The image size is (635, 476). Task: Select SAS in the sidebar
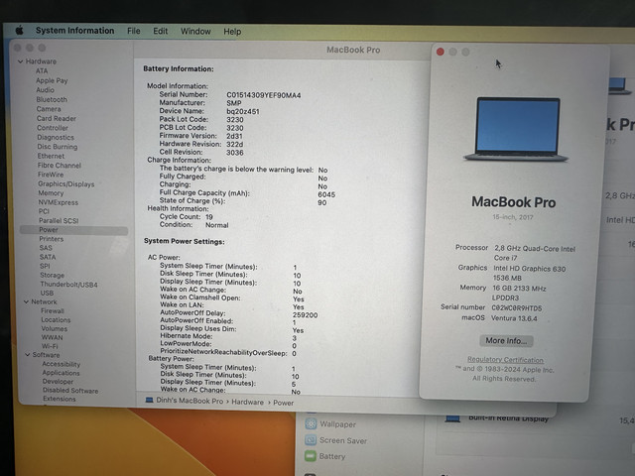[x=46, y=248]
